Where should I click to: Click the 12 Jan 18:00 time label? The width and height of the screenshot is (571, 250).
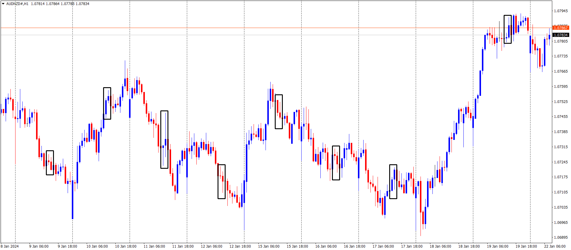point(240,246)
